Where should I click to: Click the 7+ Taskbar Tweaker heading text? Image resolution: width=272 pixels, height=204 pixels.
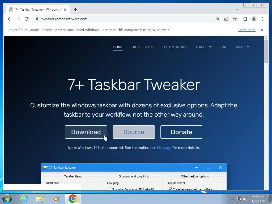coord(134,85)
